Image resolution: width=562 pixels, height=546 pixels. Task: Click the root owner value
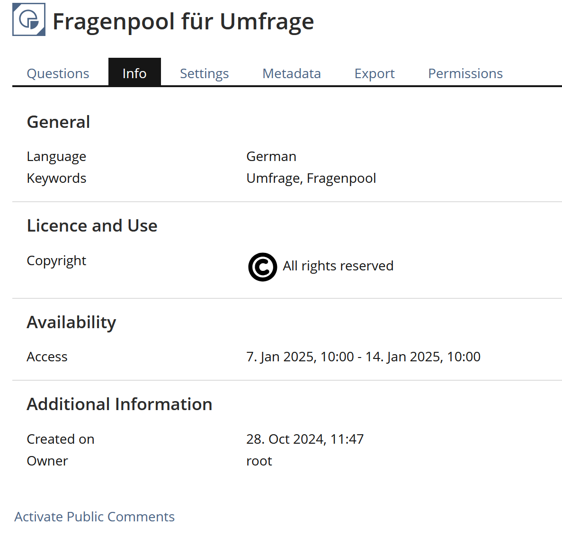259,461
